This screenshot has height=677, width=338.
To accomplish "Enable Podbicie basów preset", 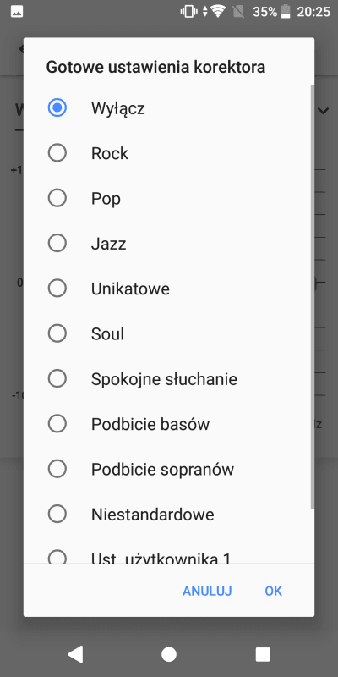I will [57, 424].
